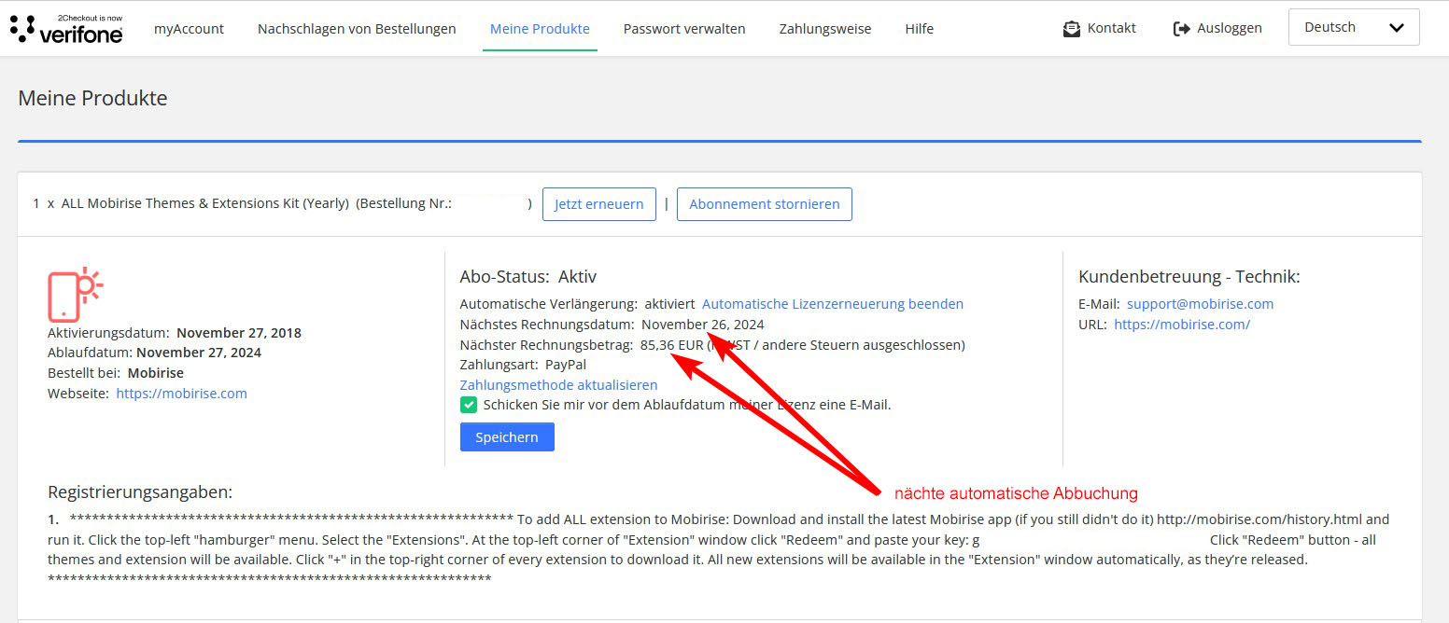Viewport: 1449px width, 623px height.
Task: Open the Hilfe menu item
Action: (x=919, y=29)
